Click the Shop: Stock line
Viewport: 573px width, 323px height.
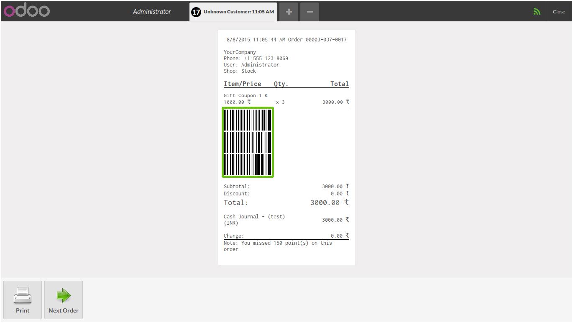[x=240, y=71]
